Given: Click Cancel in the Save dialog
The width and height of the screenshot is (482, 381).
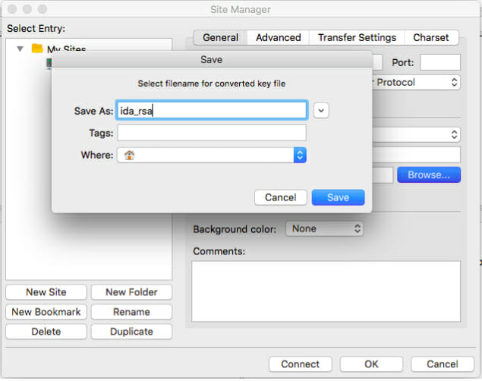Looking at the screenshot, I should pos(281,197).
